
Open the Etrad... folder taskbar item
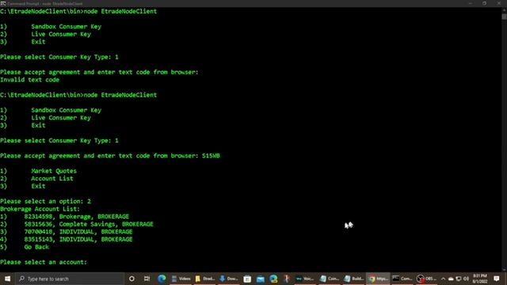point(205,279)
